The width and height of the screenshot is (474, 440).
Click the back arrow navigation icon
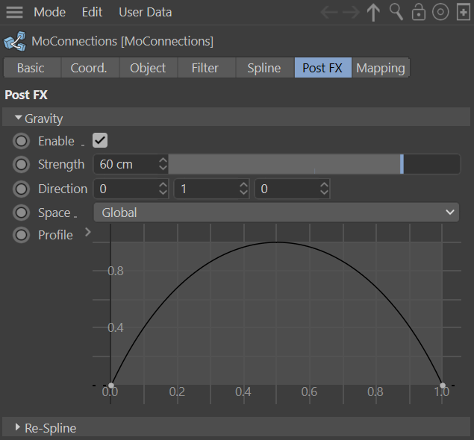329,13
